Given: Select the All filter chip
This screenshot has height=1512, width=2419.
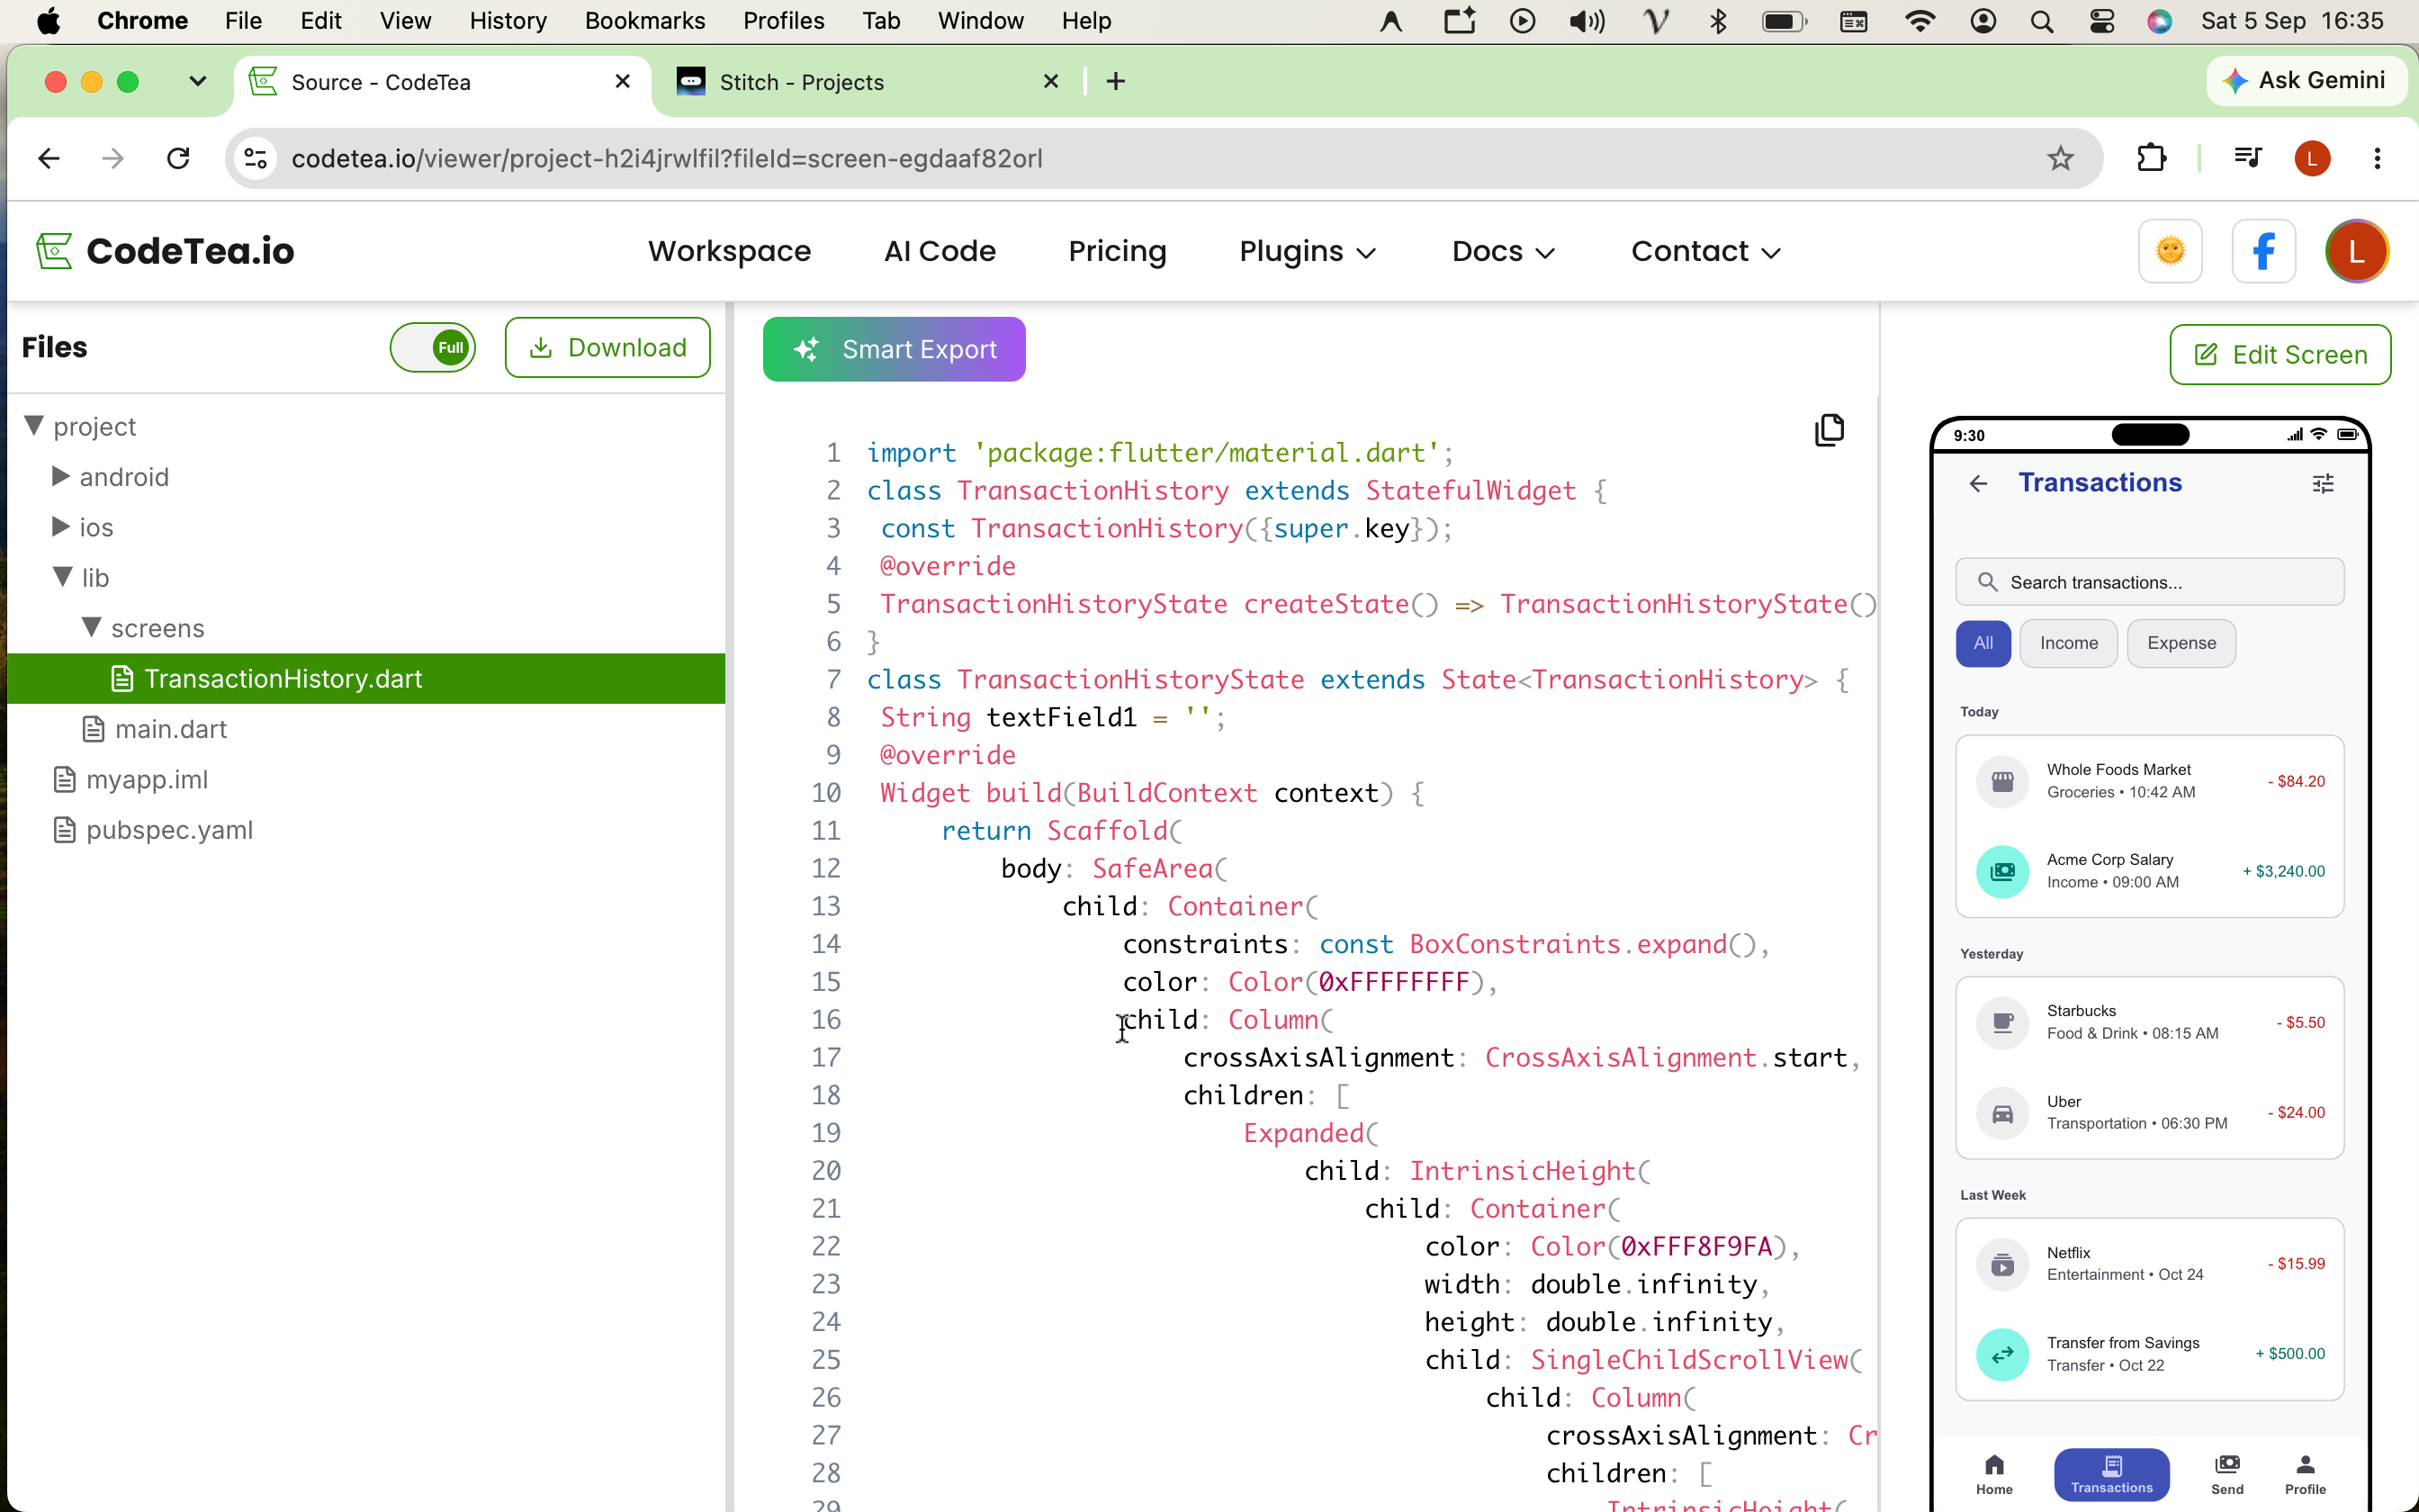Looking at the screenshot, I should tap(1983, 643).
